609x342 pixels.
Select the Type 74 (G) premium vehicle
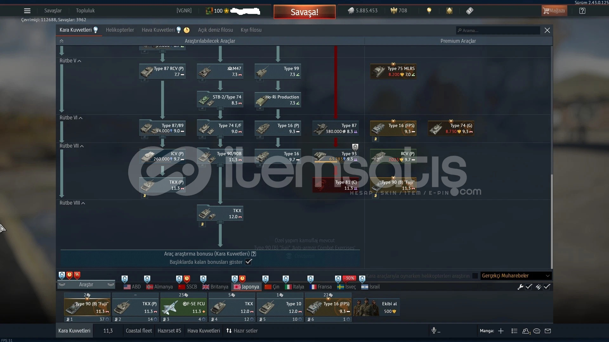[451, 129]
